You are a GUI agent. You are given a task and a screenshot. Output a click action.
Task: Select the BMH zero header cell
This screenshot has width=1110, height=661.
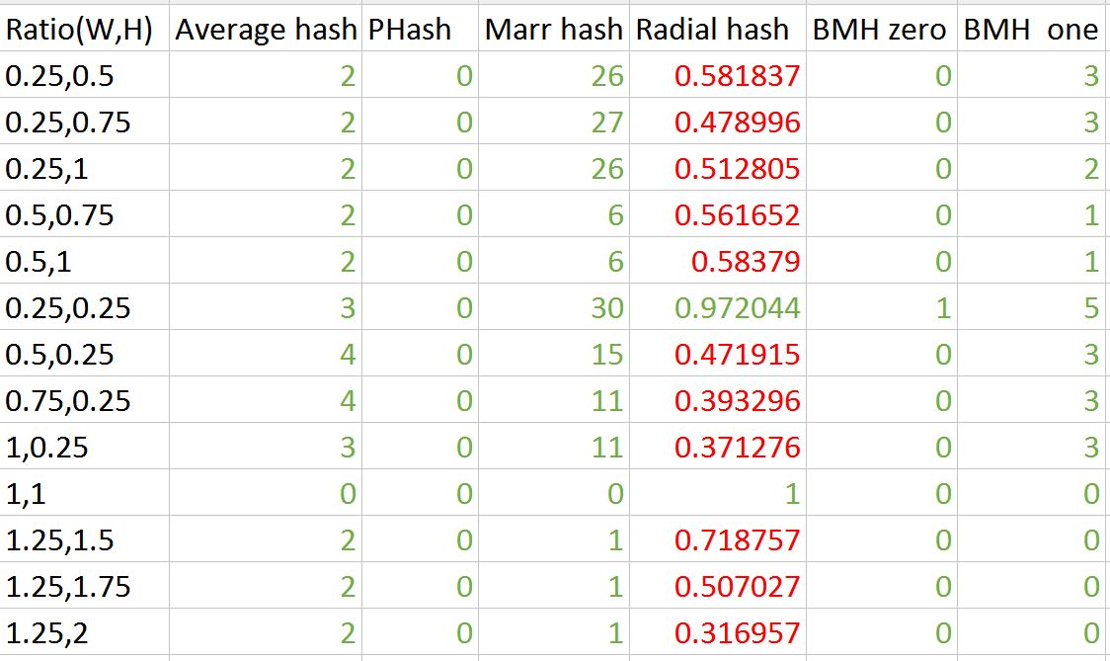(x=881, y=29)
